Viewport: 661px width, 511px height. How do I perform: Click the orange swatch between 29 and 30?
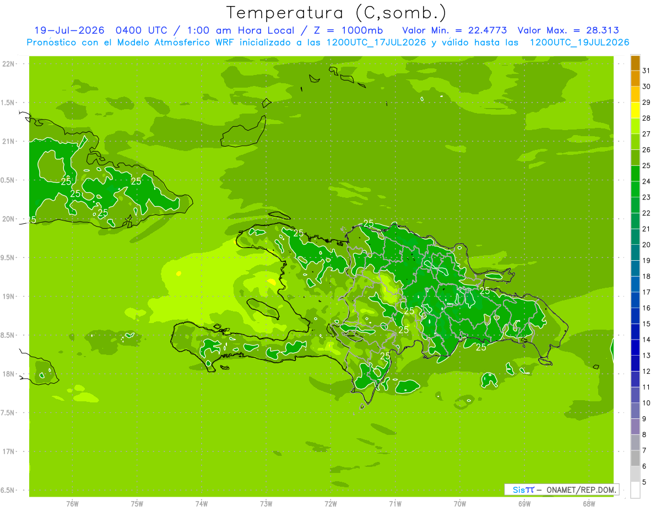tap(635, 94)
